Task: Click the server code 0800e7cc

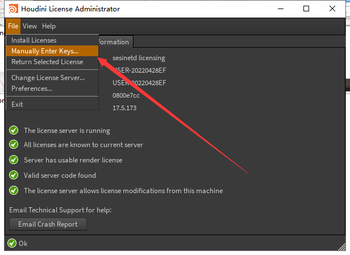Action: pyautogui.click(x=126, y=95)
